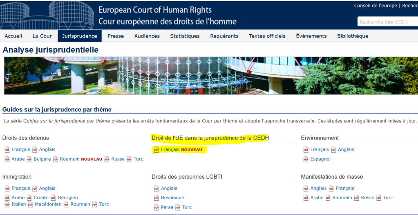The image size is (418, 215).
Task: Open Croate guide under Immigration
Action: coord(41,198)
